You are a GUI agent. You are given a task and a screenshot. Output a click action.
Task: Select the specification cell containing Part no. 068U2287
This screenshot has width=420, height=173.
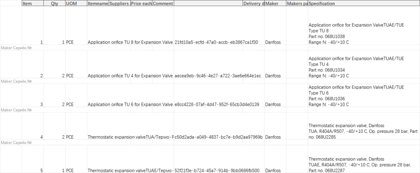(x=363, y=164)
